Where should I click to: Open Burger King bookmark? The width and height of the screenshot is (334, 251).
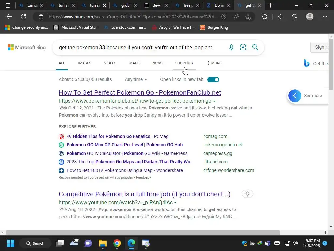214,27
